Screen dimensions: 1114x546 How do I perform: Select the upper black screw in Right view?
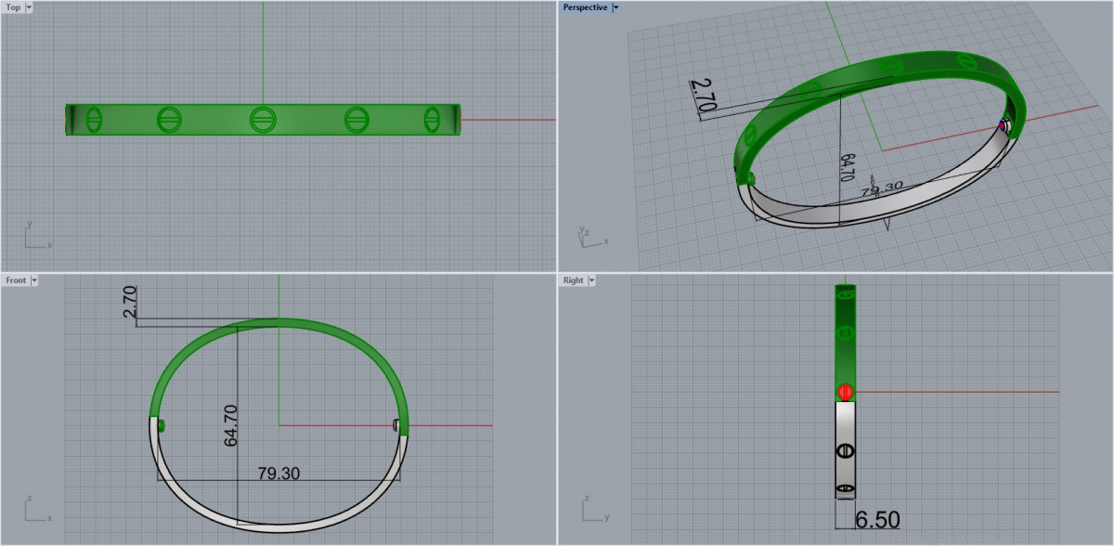845,451
